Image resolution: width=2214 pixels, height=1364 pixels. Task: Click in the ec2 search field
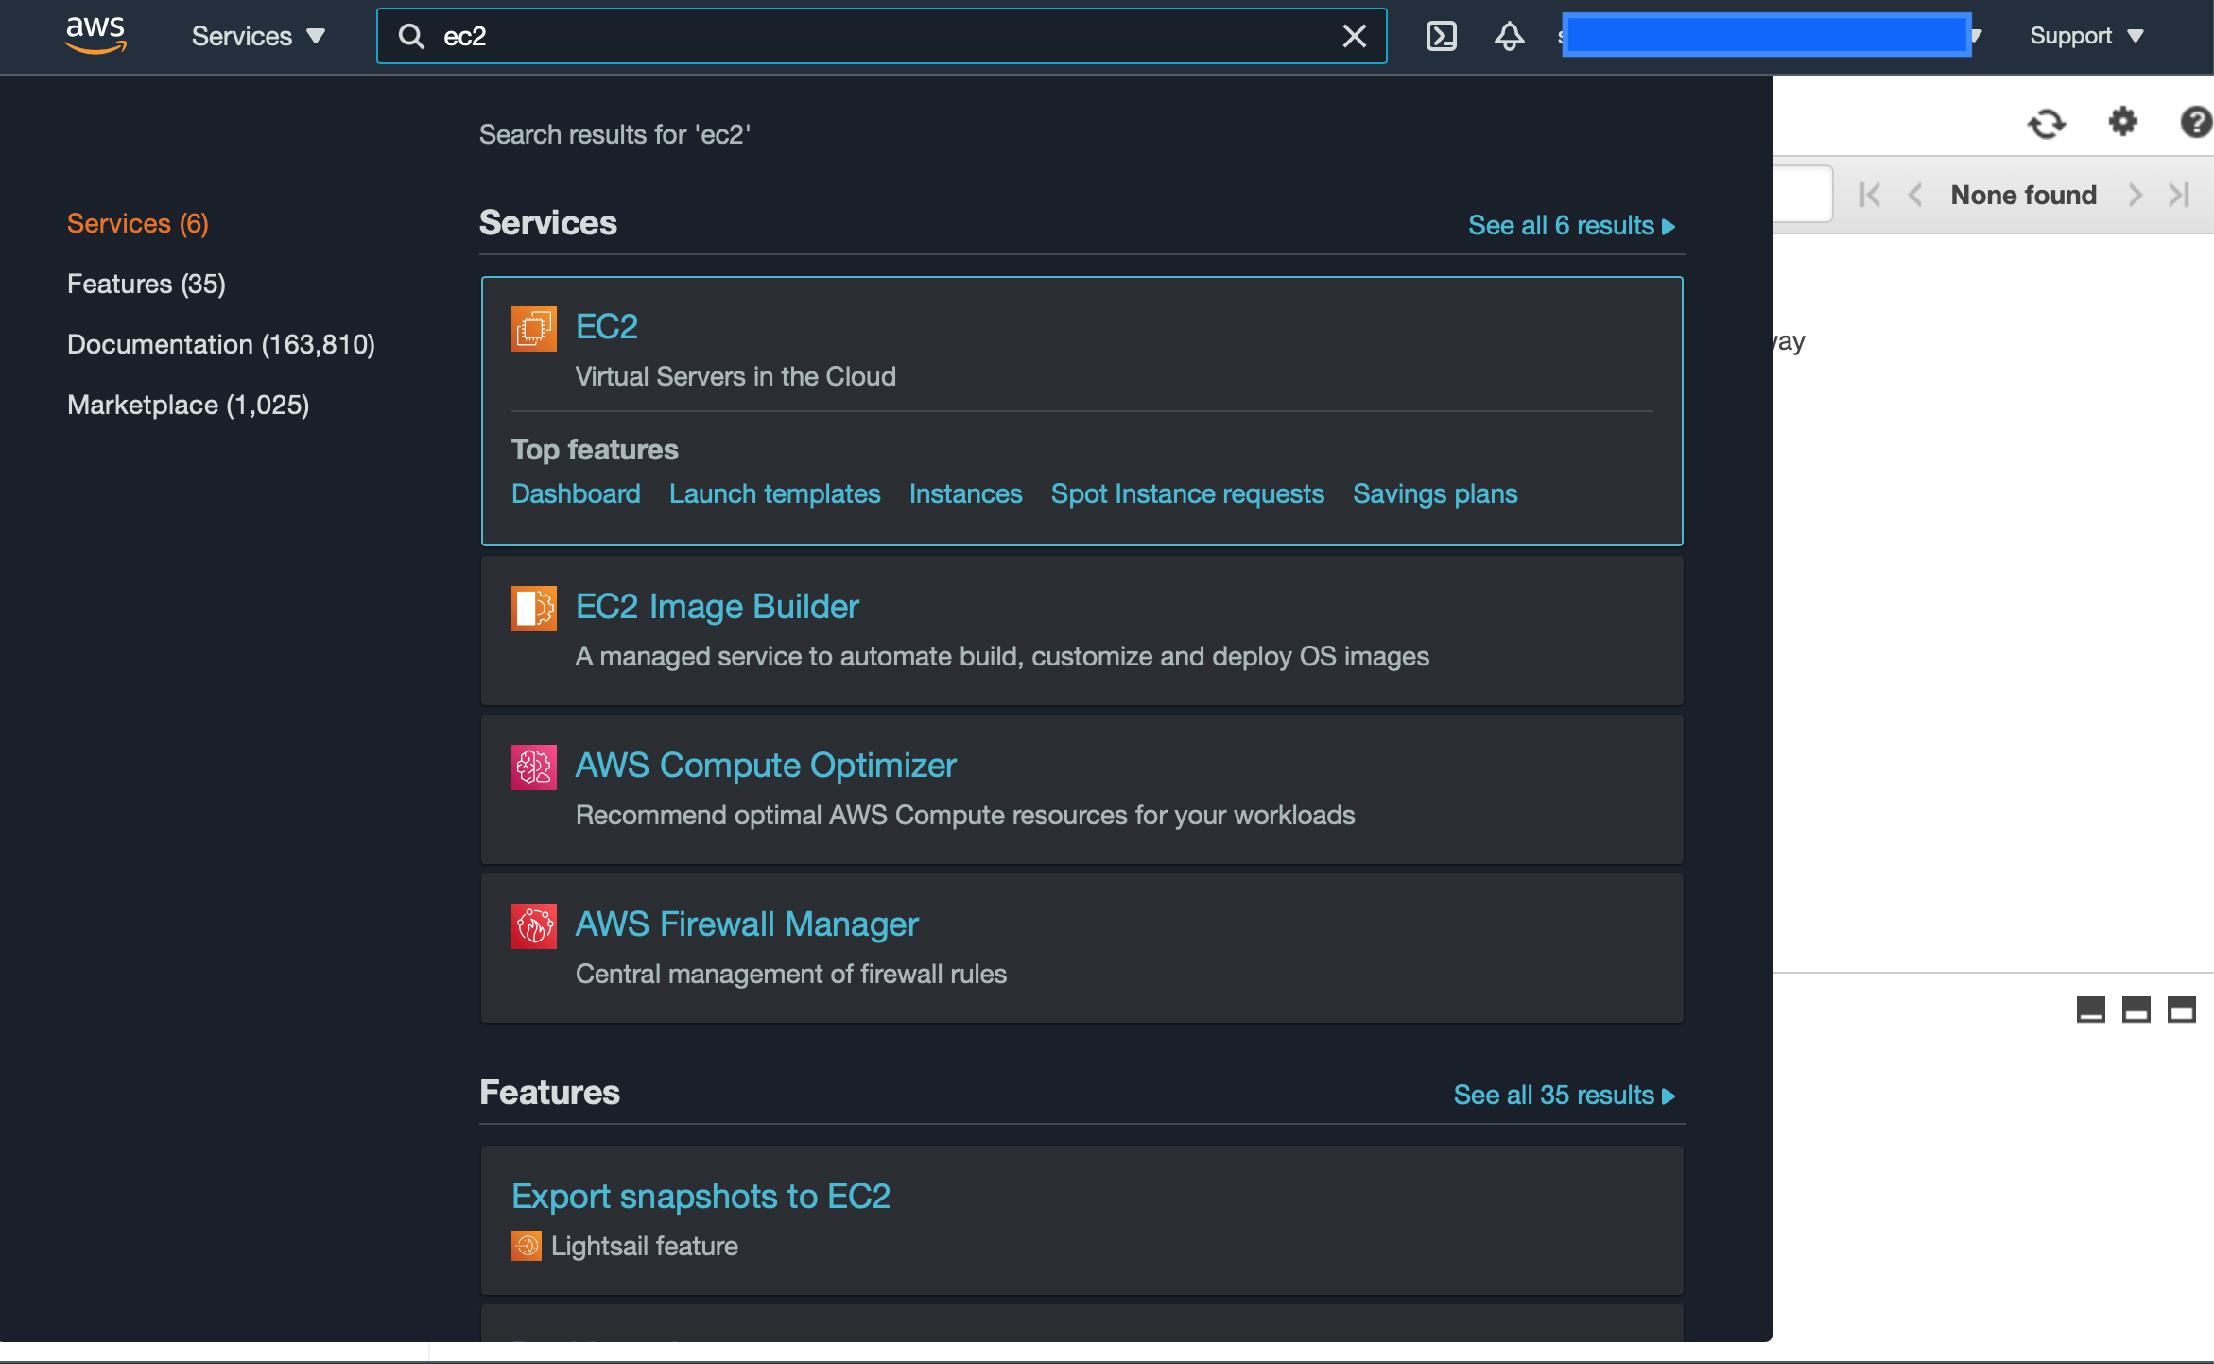[879, 36]
